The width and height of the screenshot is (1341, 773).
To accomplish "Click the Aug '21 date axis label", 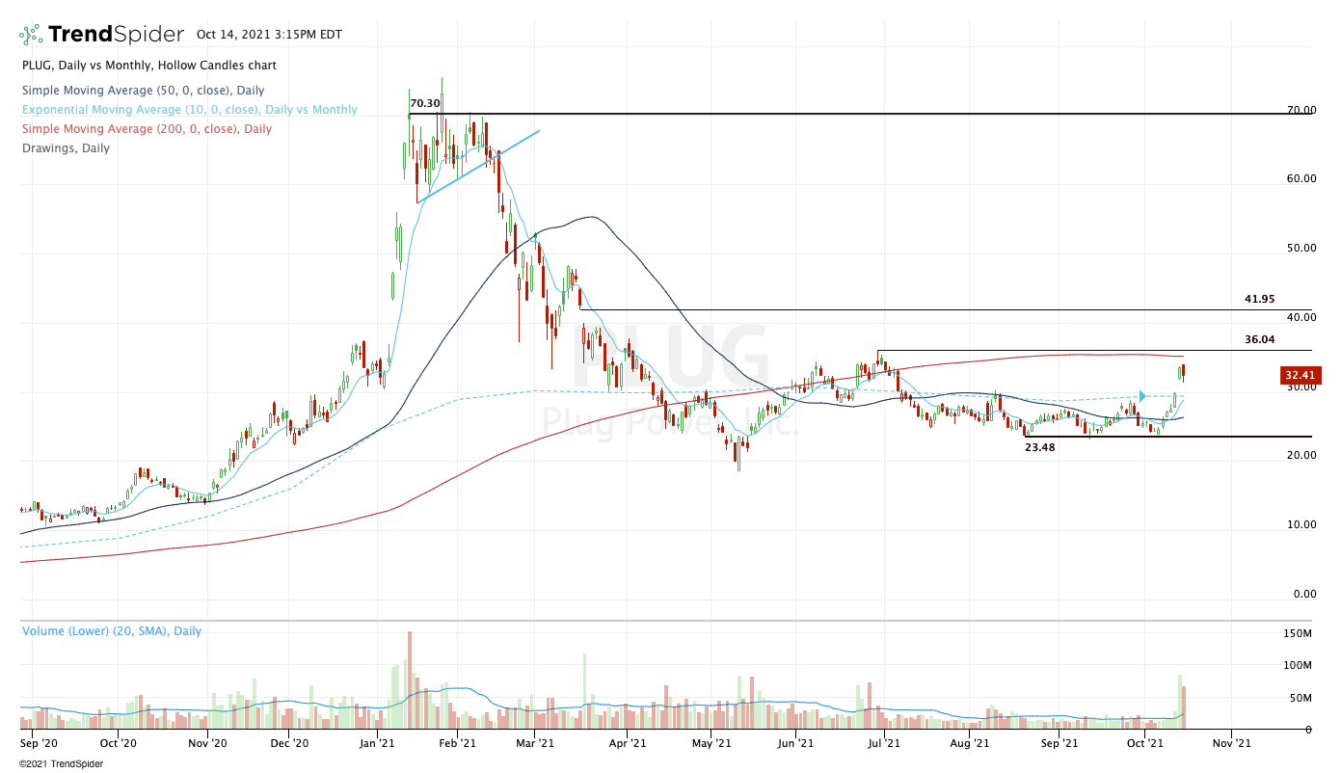I will (x=969, y=743).
